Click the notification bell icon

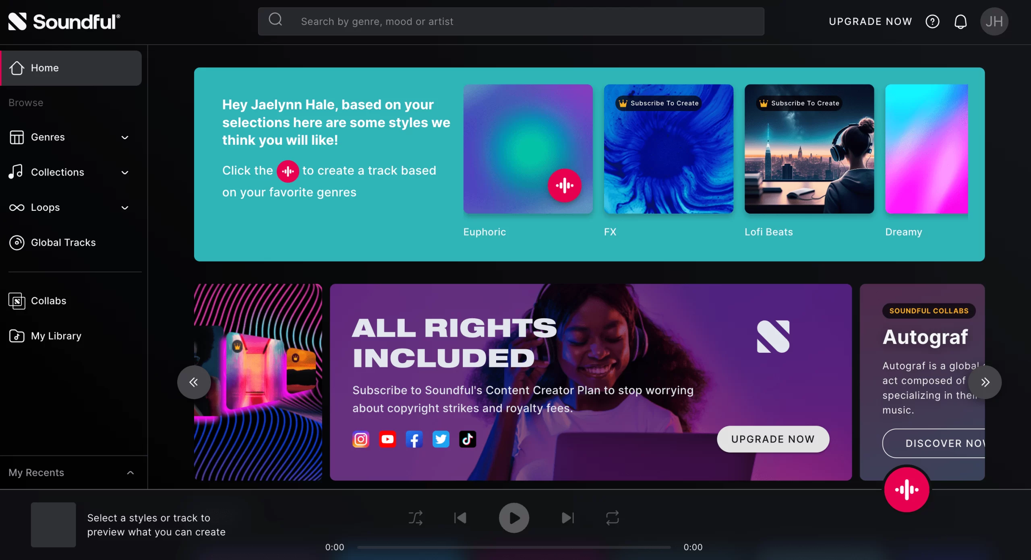pos(959,21)
